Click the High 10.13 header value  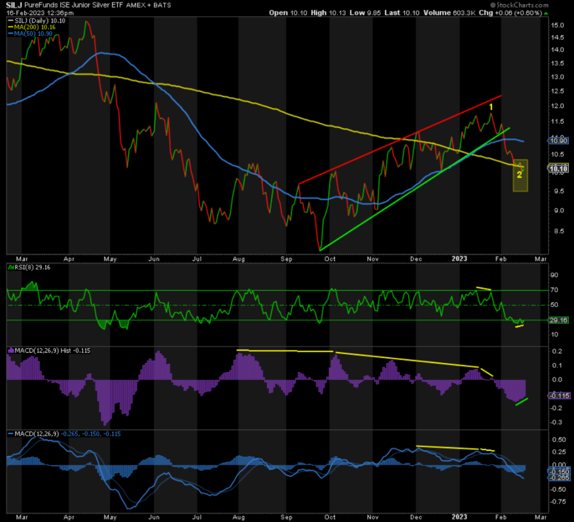[328, 13]
